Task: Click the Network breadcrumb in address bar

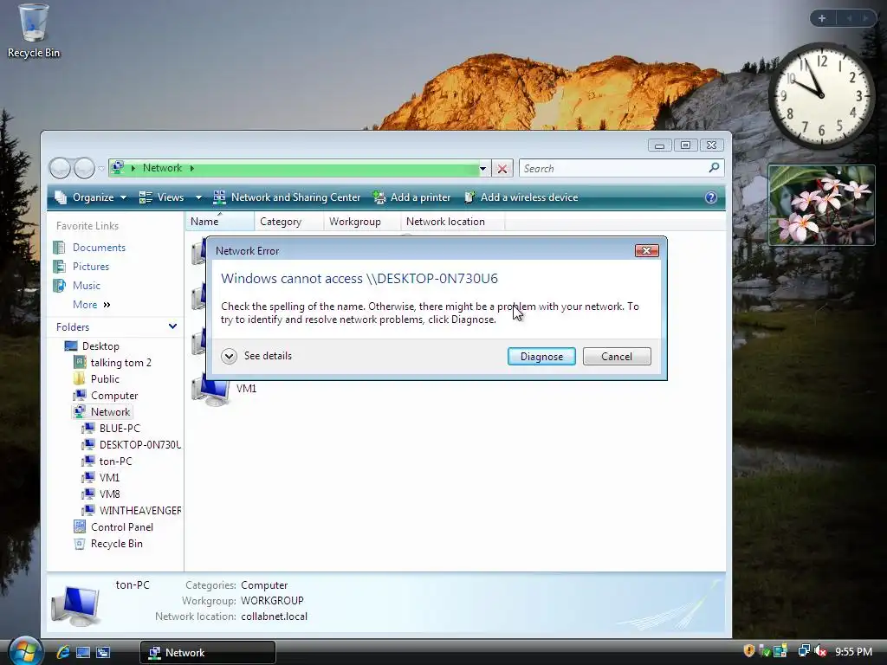Action: tap(162, 168)
